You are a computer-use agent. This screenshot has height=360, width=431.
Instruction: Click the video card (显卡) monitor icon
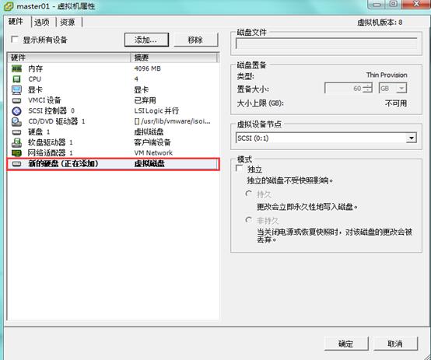click(x=16, y=89)
